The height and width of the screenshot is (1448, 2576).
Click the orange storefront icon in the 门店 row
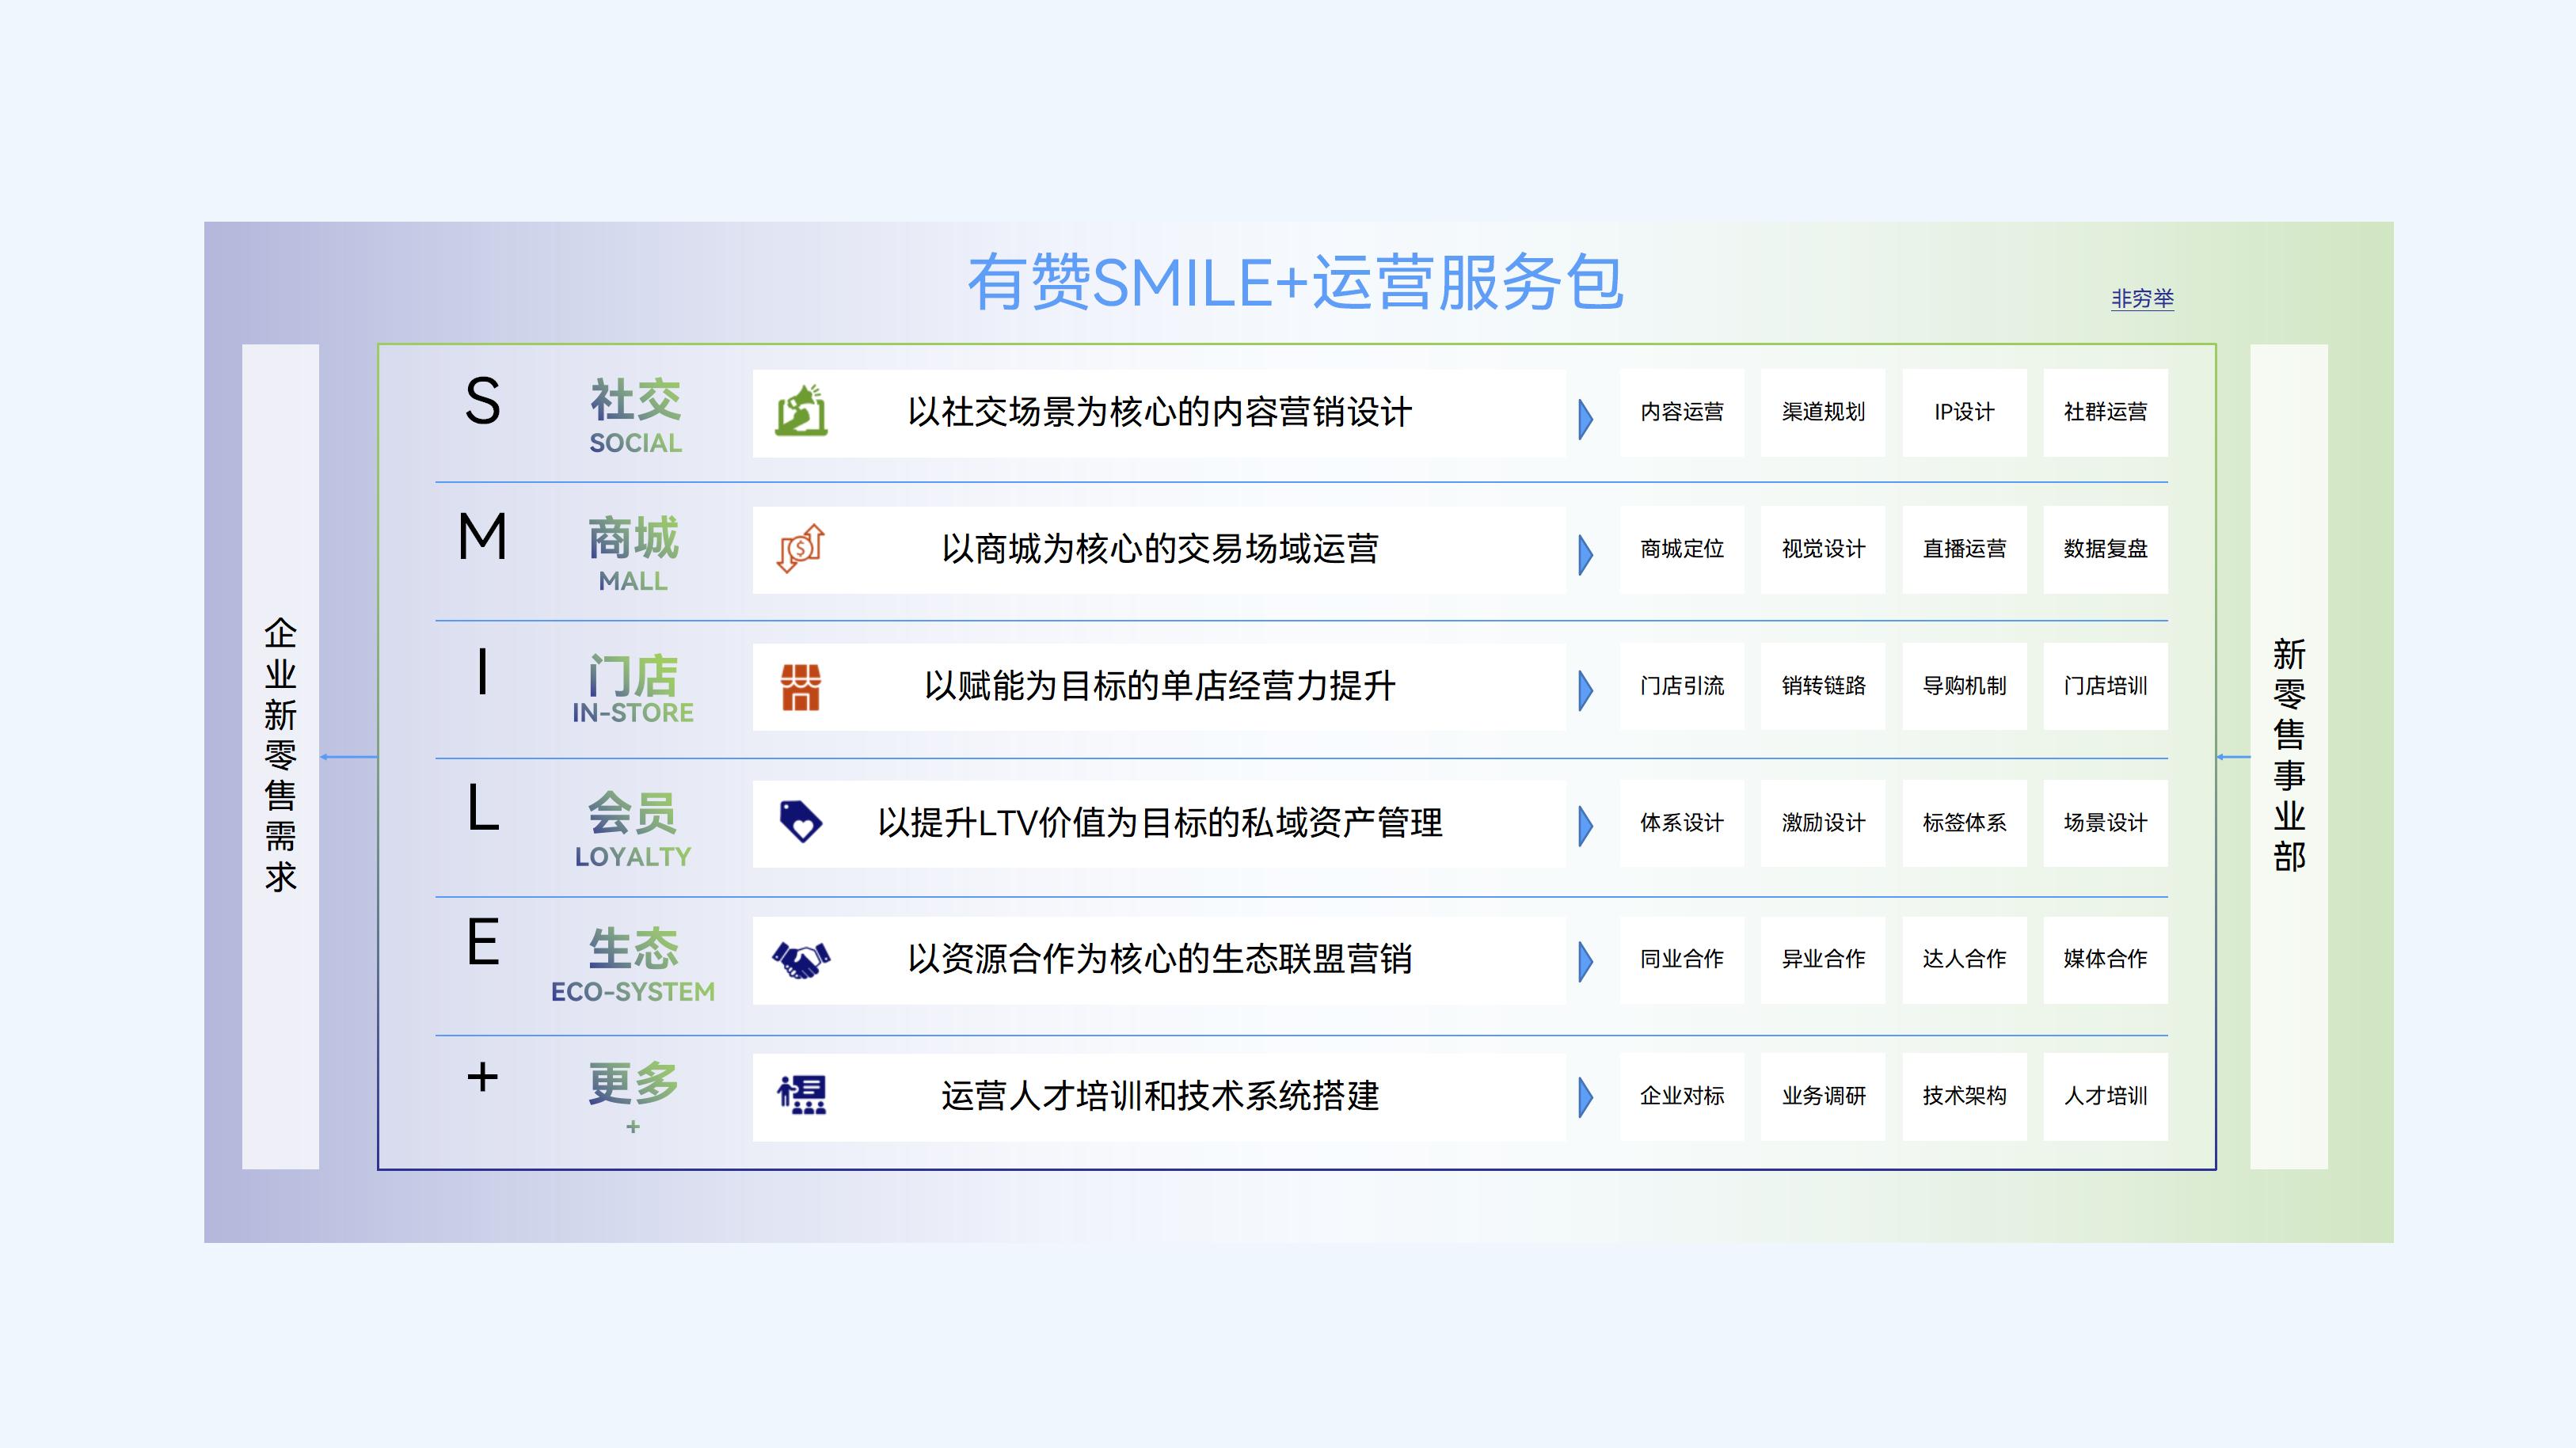point(801,686)
